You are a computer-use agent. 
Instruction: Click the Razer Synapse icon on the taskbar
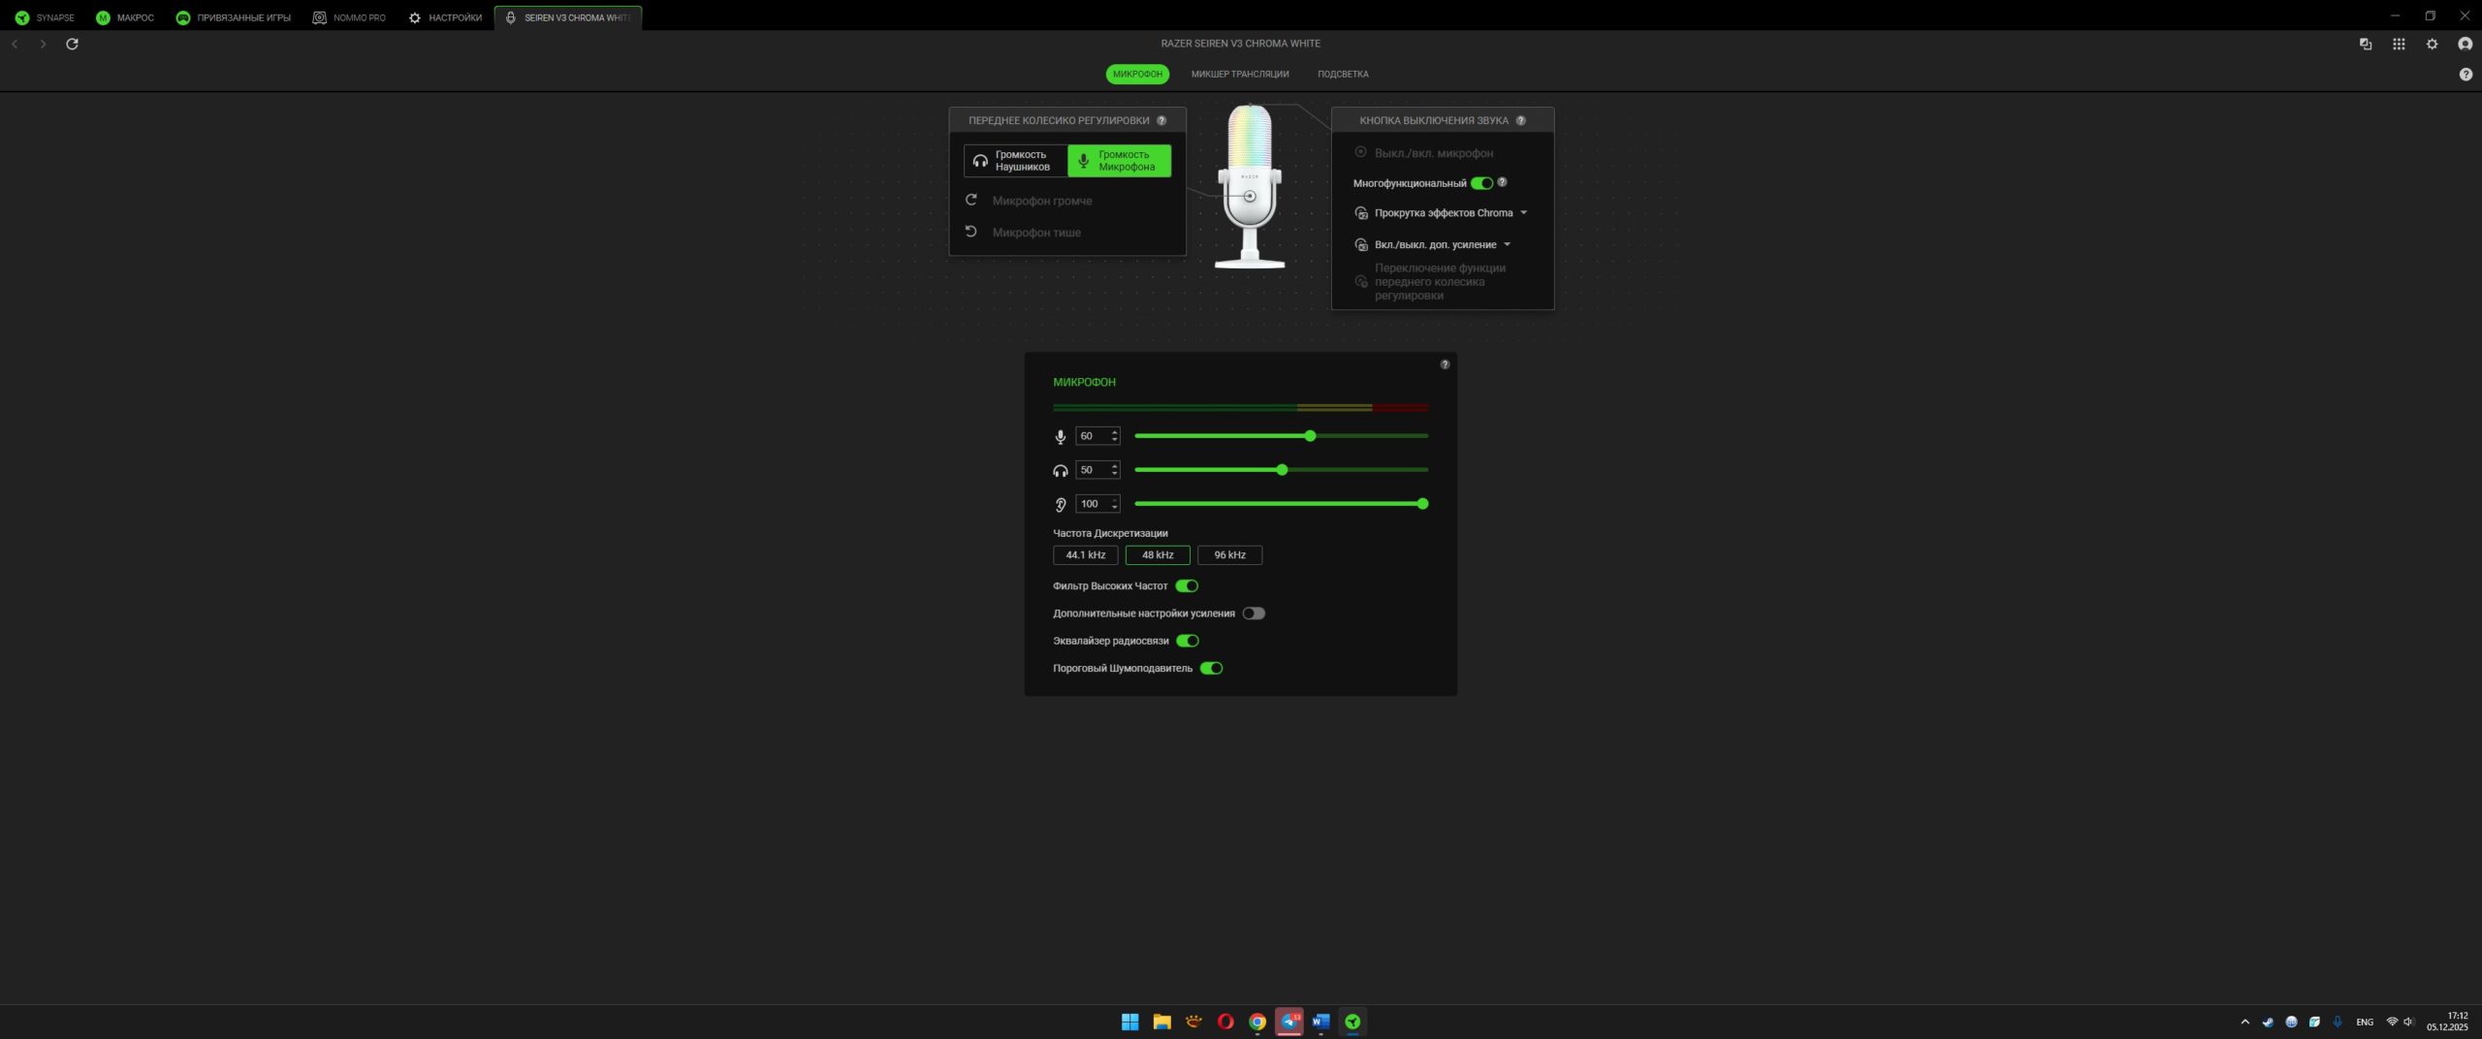click(1352, 1022)
